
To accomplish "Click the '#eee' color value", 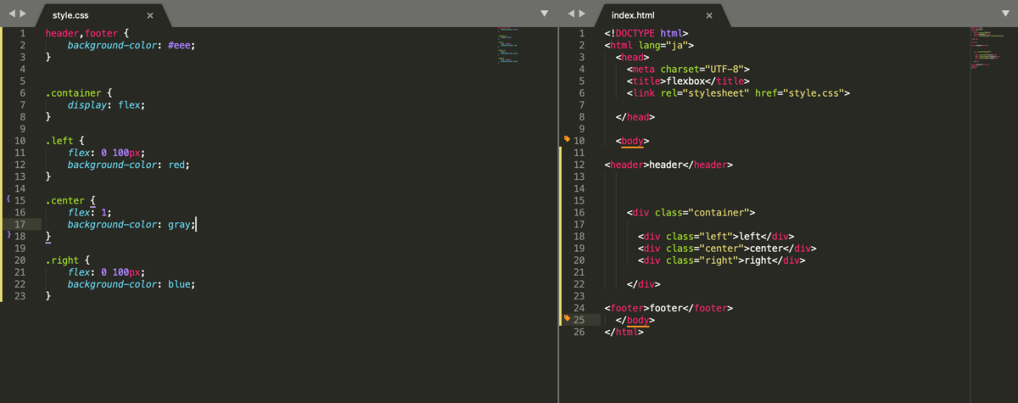I will (181, 45).
